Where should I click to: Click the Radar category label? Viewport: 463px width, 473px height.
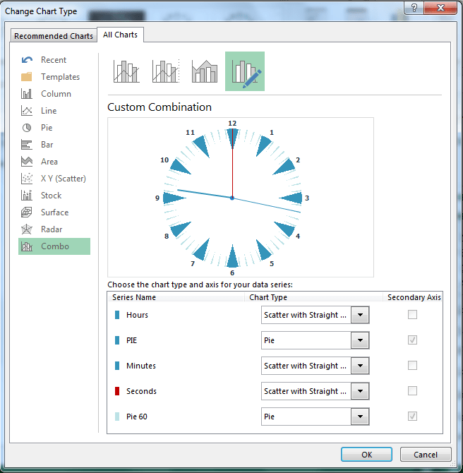point(52,229)
